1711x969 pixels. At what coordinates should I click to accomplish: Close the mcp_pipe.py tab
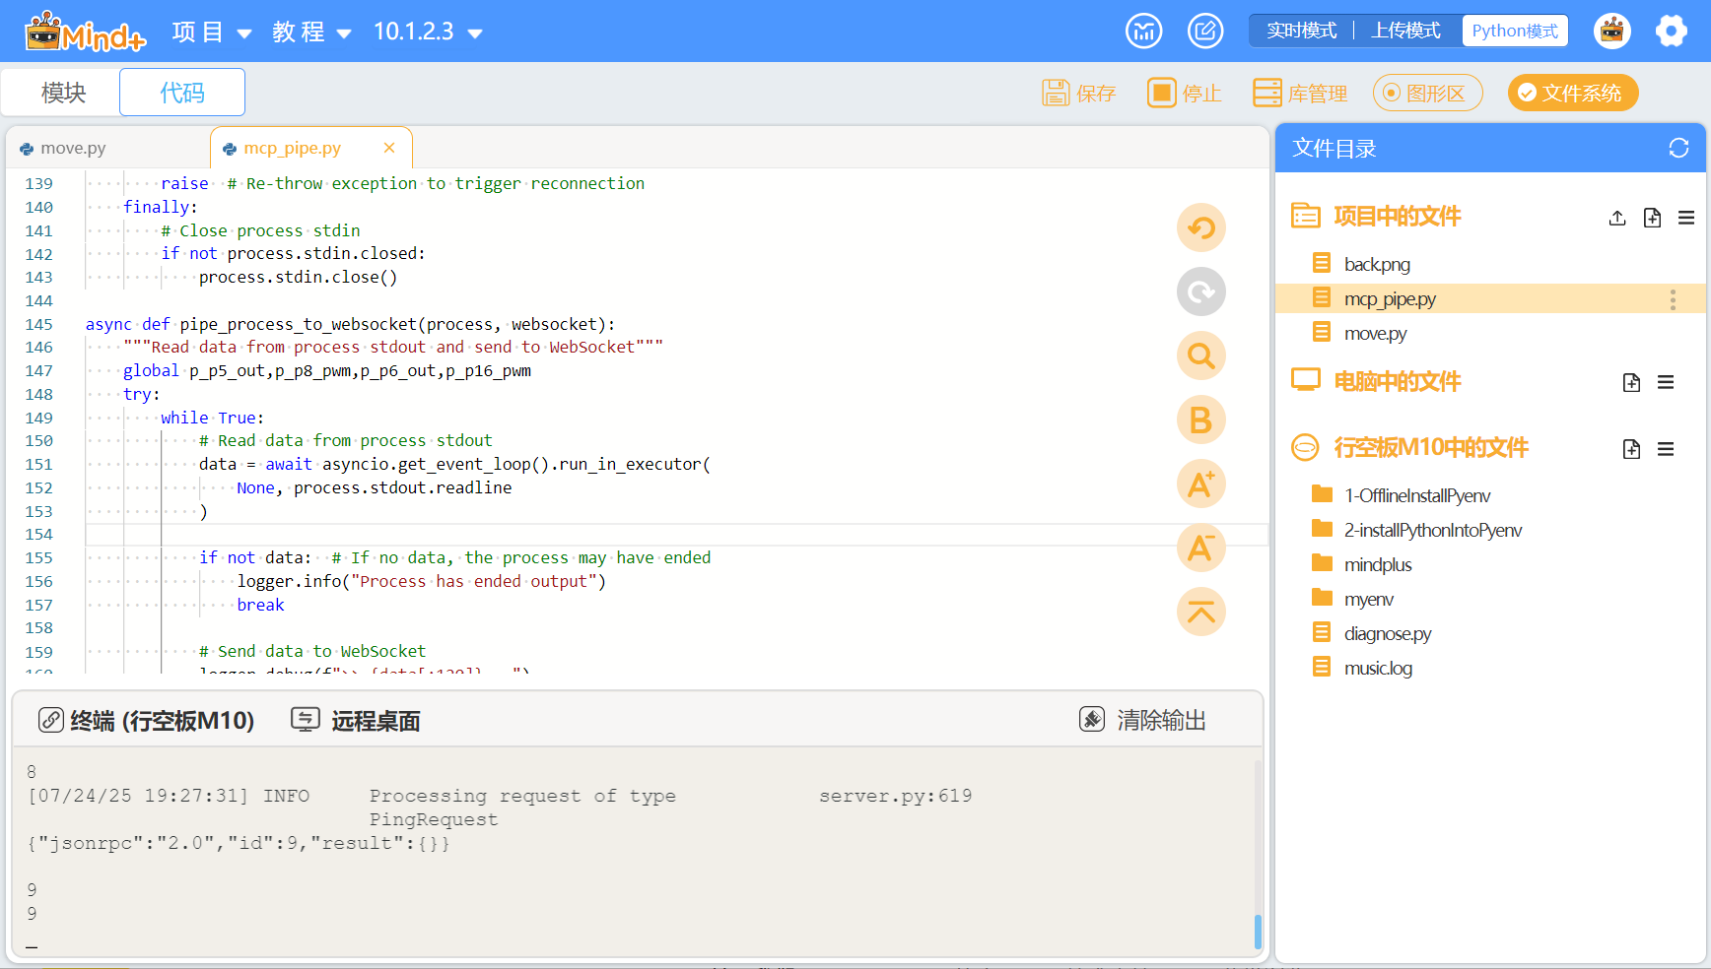389,148
